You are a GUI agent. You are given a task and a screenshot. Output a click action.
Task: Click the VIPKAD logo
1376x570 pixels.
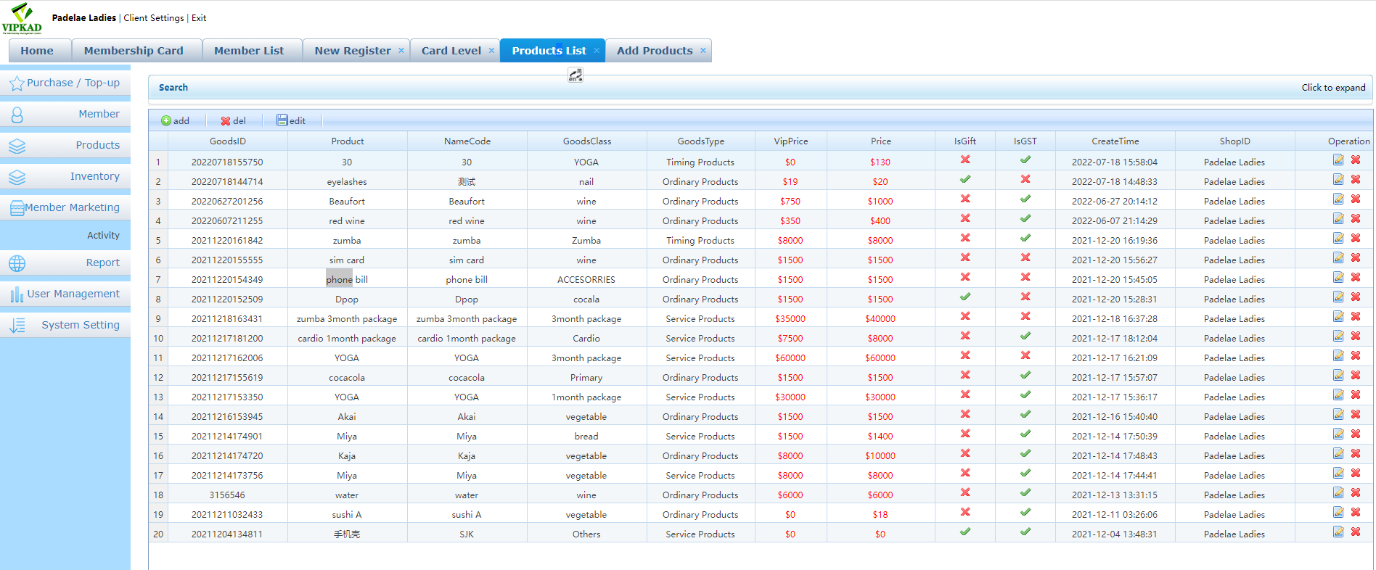22,18
